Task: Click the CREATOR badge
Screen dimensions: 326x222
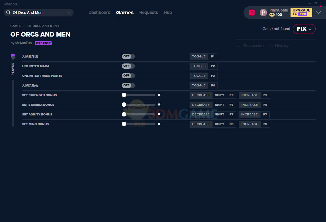Action: pos(43,43)
